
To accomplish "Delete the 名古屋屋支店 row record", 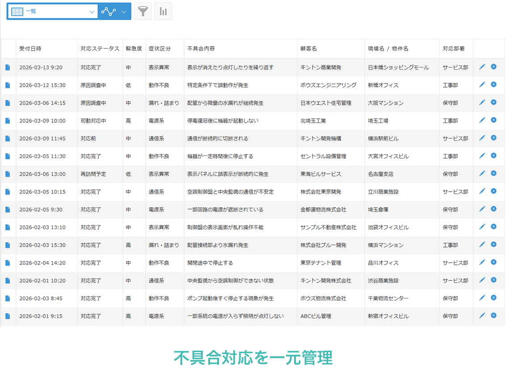I will pyautogui.click(x=493, y=173).
